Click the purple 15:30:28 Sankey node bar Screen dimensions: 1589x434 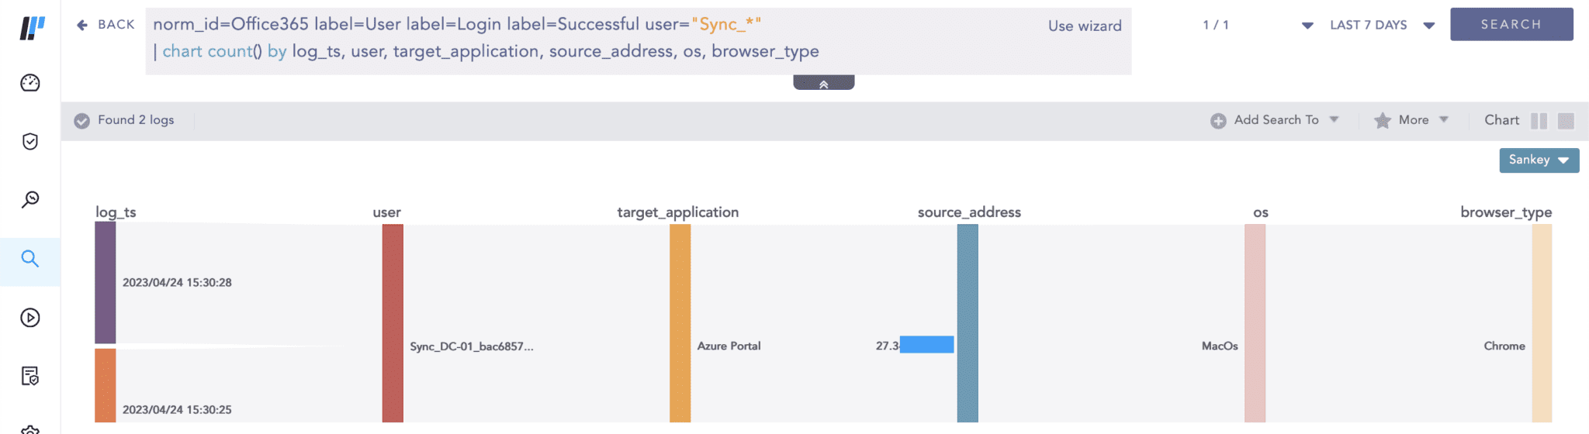click(x=106, y=283)
